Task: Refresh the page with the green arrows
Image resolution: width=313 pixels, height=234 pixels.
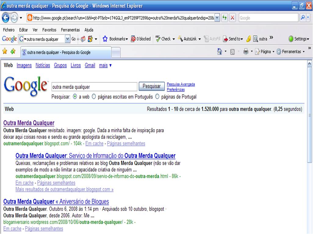Action: coord(225,18)
